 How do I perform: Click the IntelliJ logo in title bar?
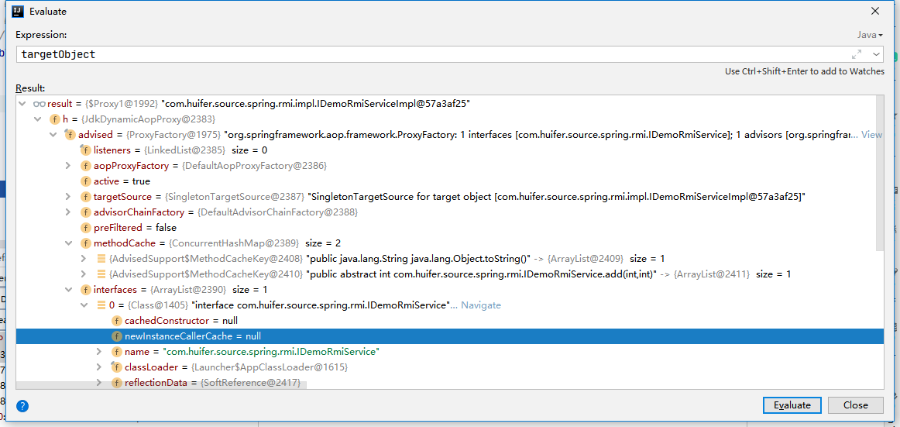17,11
